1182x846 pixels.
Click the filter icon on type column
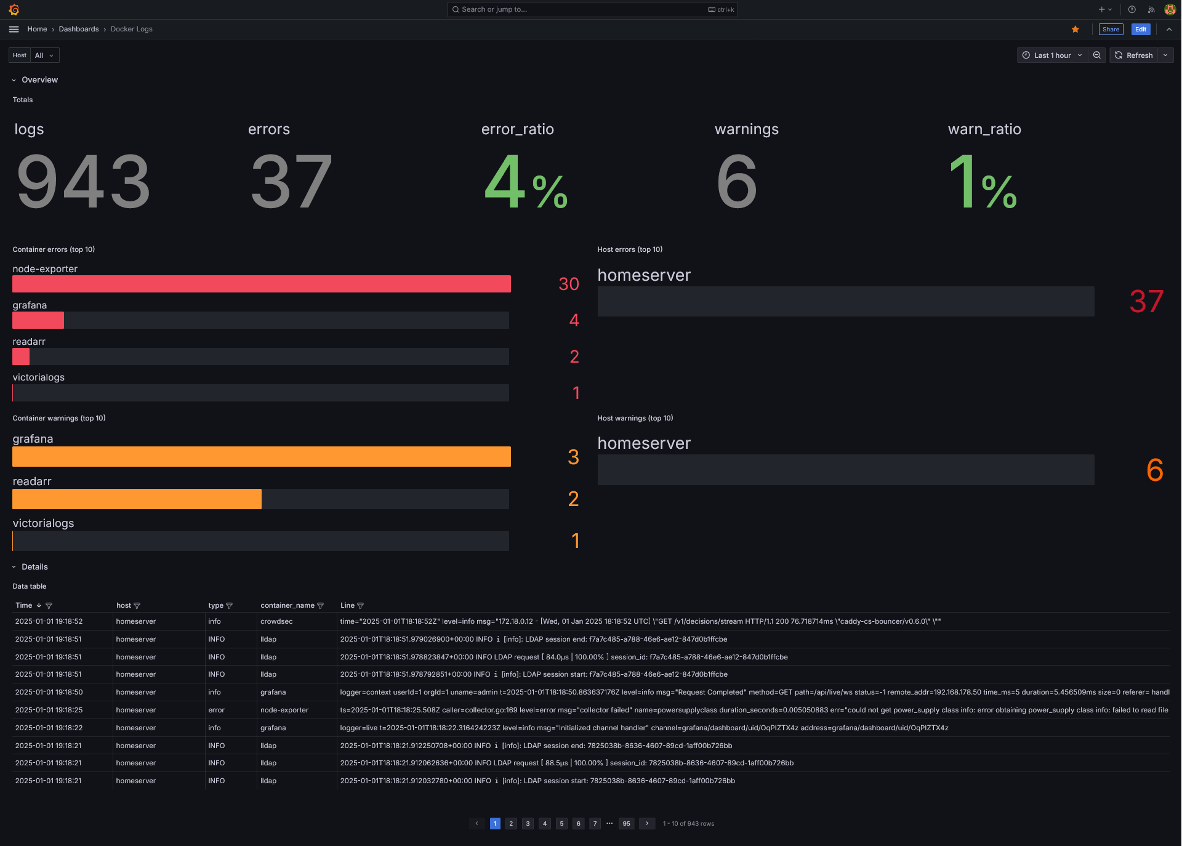(229, 606)
